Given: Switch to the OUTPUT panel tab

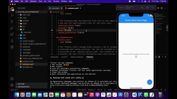Looking at the screenshot, I should [x=64, y=57].
